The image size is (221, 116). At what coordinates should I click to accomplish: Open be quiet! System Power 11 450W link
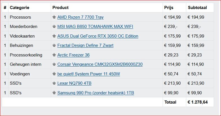89,74
